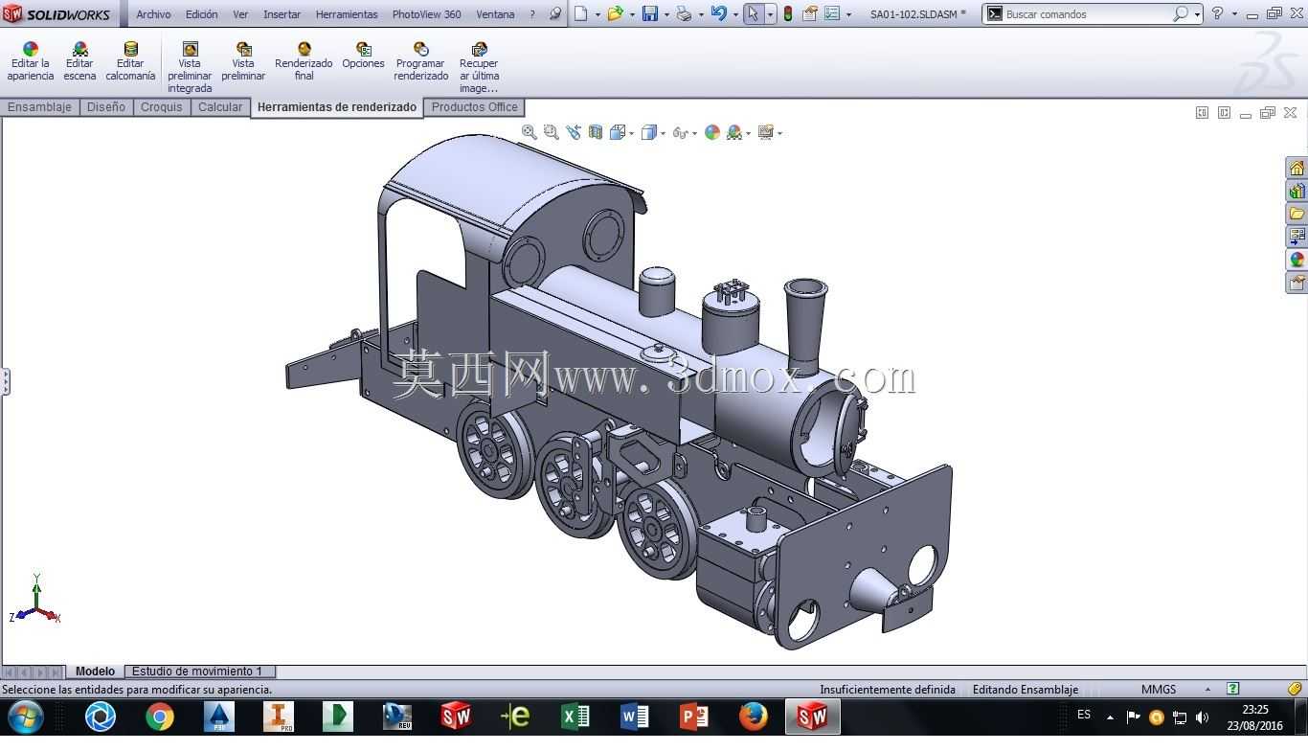Open File Explorer folder tab in task pane
The width and height of the screenshot is (1308, 751).
(x=1297, y=214)
